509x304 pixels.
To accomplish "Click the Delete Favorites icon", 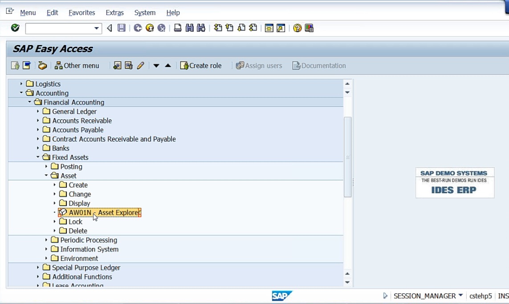I will [x=129, y=65].
